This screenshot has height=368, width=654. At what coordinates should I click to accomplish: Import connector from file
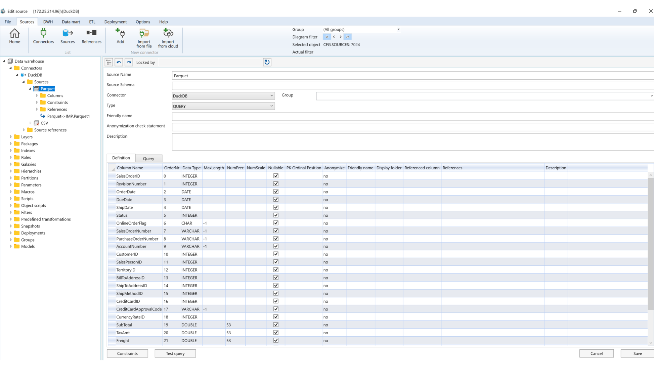point(144,38)
